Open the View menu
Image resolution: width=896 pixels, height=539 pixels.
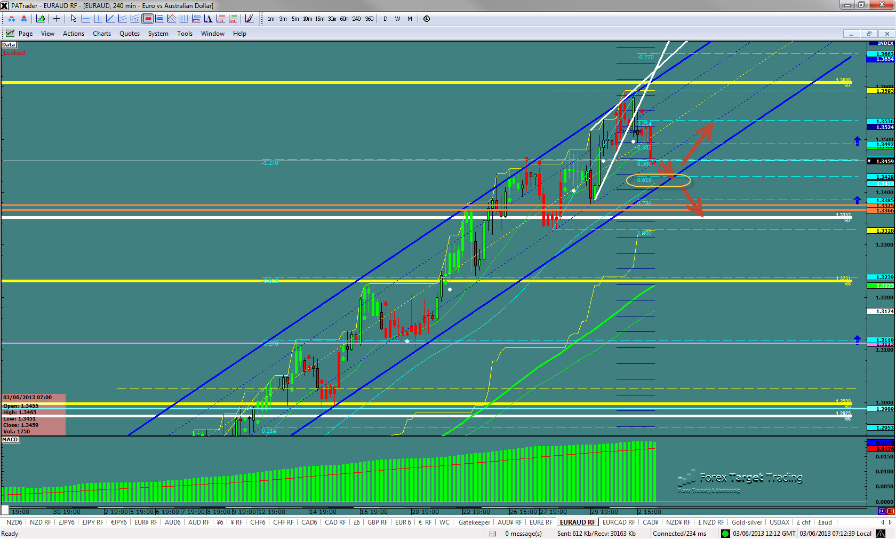tap(47, 34)
